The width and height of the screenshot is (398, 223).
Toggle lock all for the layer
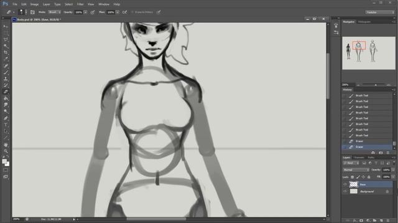tap(369, 177)
